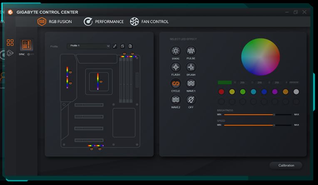Select the Wave1 LED effect
318x185 pixels.
tap(191, 84)
